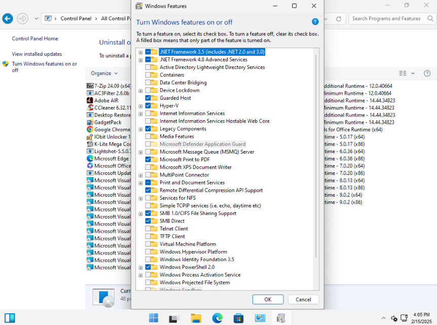Select the Adobe AIR icon
The height and width of the screenshot is (325, 437).
pyautogui.click(x=90, y=100)
